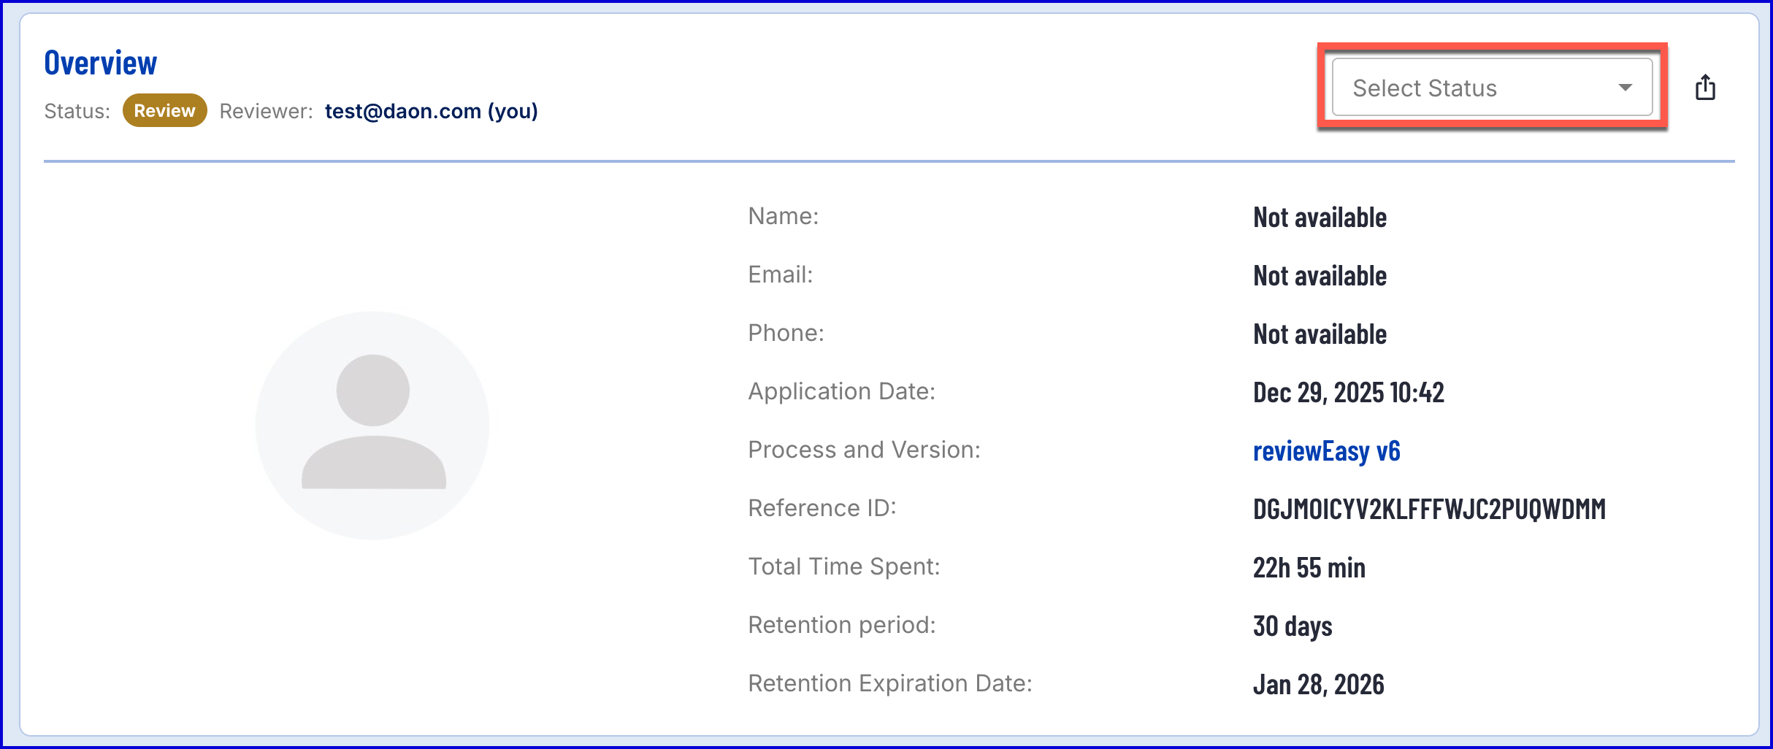The width and height of the screenshot is (1773, 749).
Task: Click the Total Time Spent value 22h 55 min
Action: 1309,568
